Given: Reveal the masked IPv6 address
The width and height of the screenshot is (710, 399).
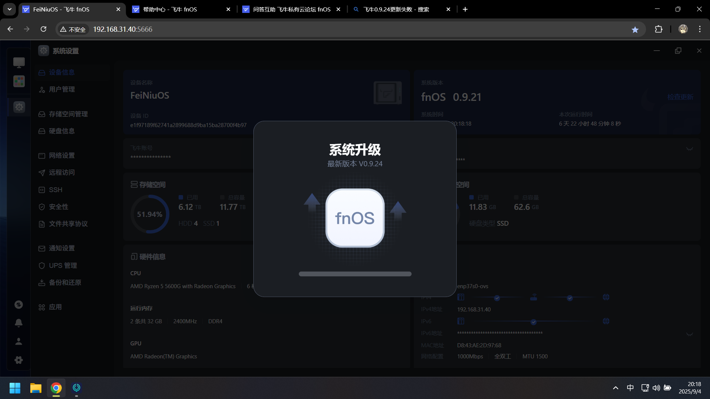Looking at the screenshot, I should pyautogui.click(x=689, y=334).
